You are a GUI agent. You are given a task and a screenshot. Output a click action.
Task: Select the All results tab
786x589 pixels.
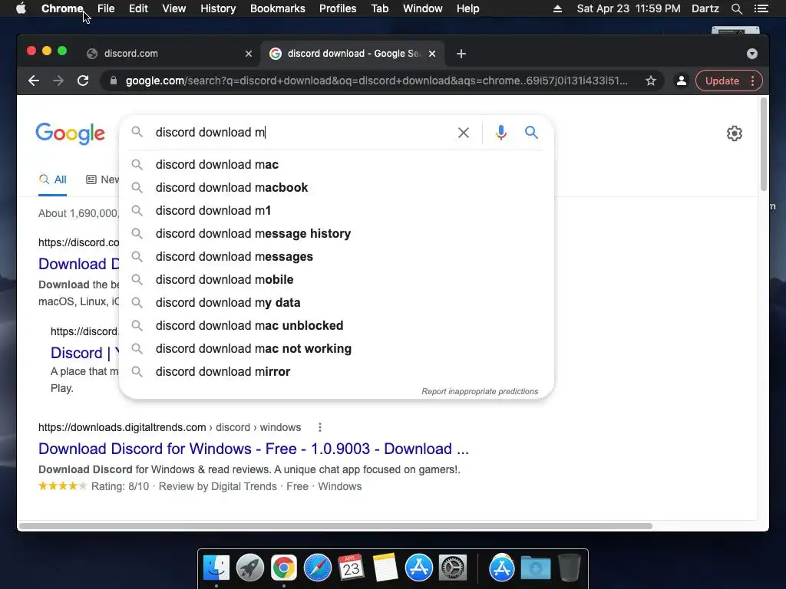click(x=53, y=179)
